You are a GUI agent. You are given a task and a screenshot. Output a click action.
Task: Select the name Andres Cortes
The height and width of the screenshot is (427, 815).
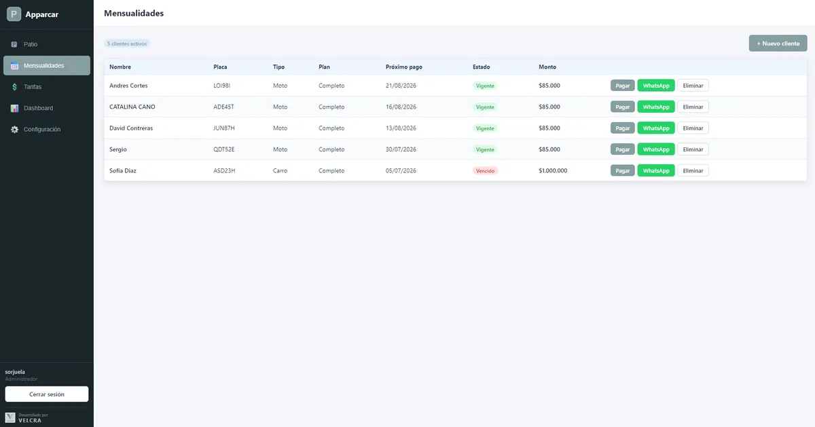point(128,86)
